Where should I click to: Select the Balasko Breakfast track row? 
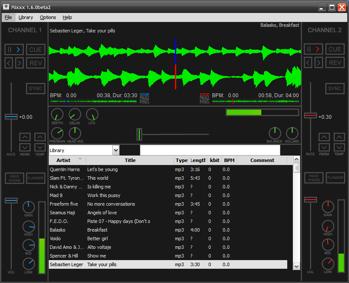pos(168,230)
